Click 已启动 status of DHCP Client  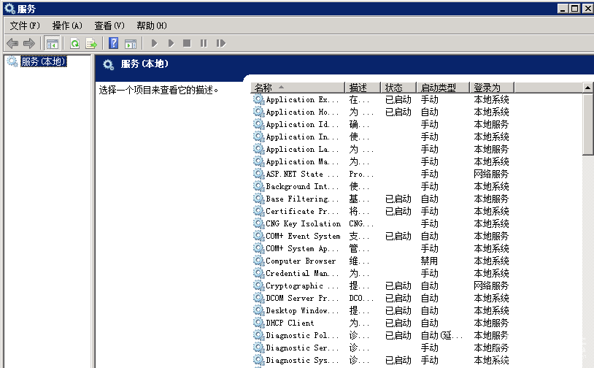[398, 323]
